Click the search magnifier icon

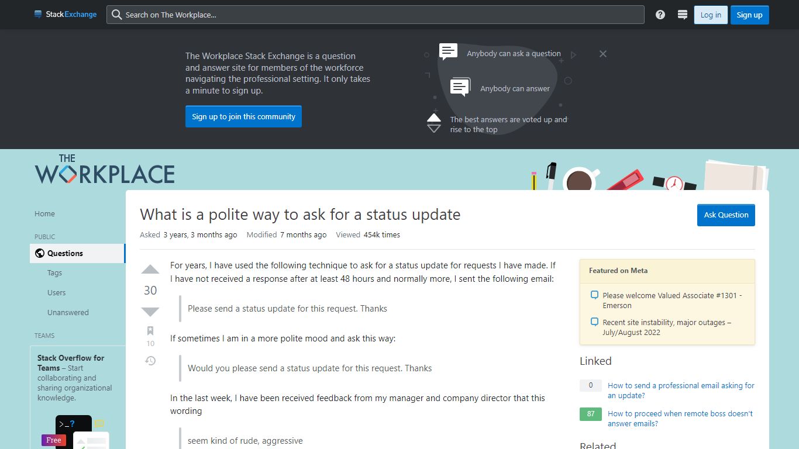(117, 15)
